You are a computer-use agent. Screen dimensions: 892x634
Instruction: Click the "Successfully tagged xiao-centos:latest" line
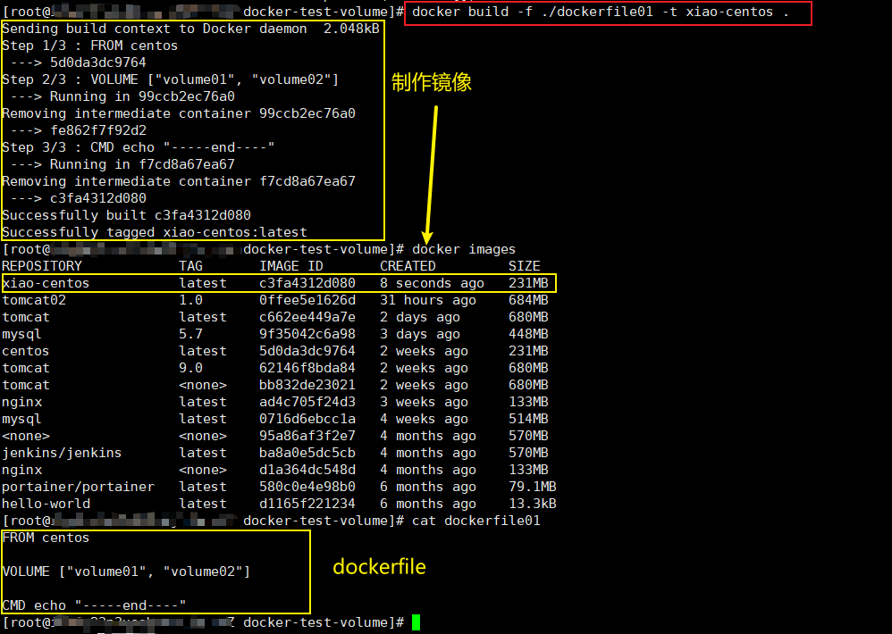tap(154, 232)
